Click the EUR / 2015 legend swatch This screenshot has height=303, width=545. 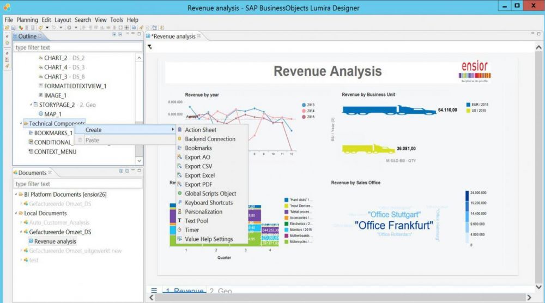468,104
